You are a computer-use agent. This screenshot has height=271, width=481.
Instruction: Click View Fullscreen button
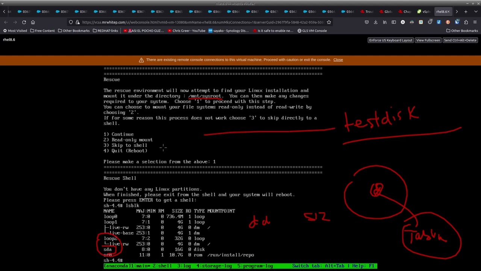(428, 40)
